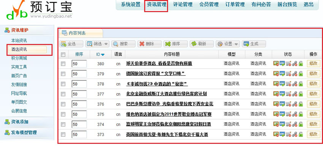This screenshot has width=323, height=150.
Task: Click the shopping cart icon in row 379
Action: [288, 73]
